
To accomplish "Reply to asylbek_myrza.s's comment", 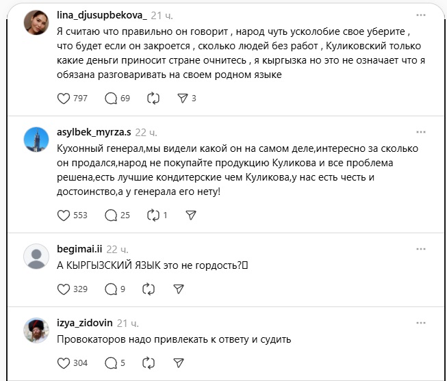I will pos(111,215).
